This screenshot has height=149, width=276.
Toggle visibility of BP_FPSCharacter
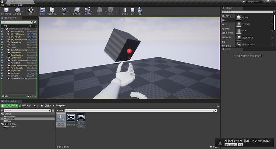tap(2, 34)
